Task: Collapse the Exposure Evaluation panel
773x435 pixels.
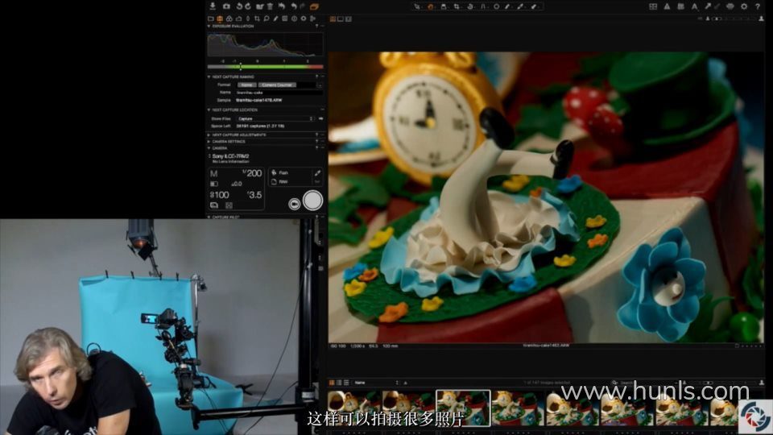Action: (x=209, y=26)
